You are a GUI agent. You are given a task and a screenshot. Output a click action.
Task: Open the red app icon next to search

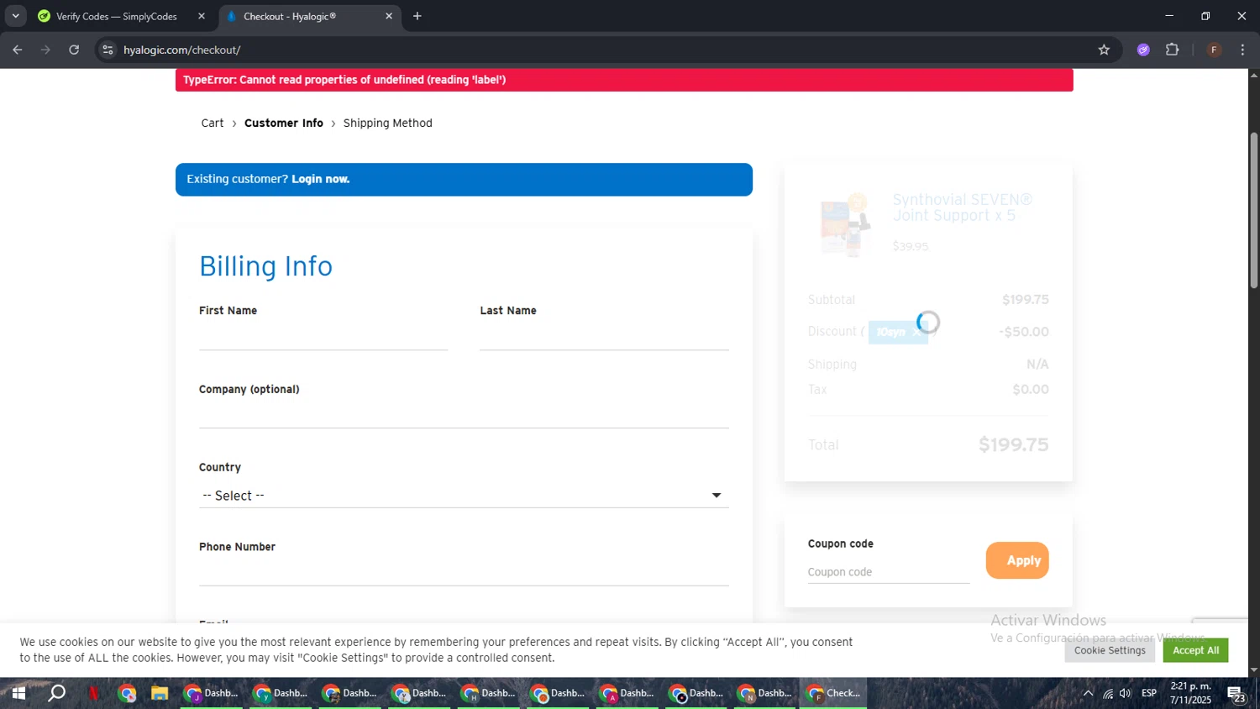click(93, 693)
